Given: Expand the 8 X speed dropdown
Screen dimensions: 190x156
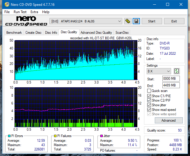Looking at the screenshot, I should click(x=159, y=71).
